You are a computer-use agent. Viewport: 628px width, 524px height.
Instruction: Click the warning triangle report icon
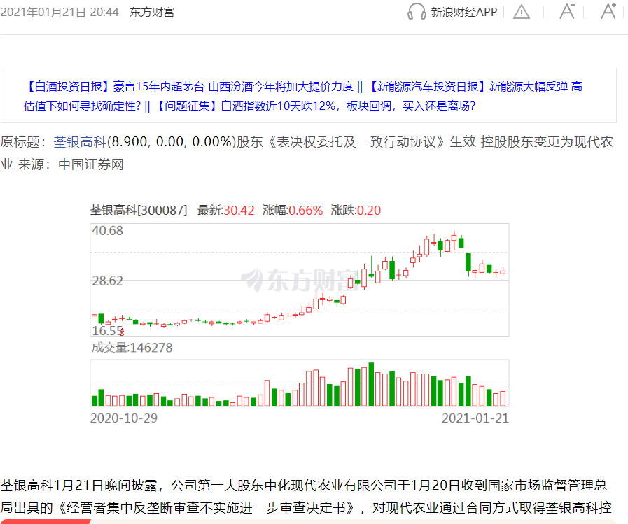click(x=522, y=12)
